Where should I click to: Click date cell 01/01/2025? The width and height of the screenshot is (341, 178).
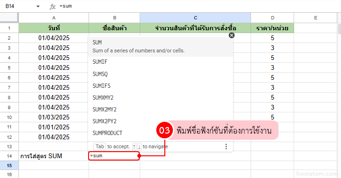pyautogui.click(x=54, y=127)
